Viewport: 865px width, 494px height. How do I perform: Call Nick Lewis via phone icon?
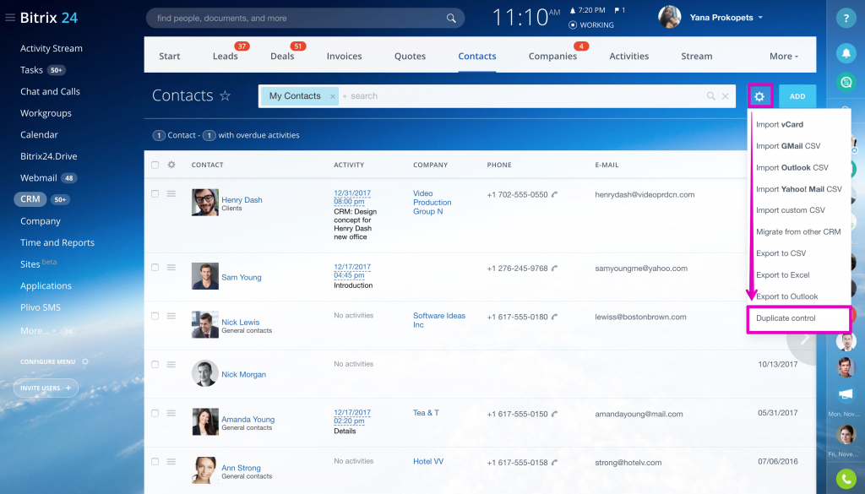[554, 317]
